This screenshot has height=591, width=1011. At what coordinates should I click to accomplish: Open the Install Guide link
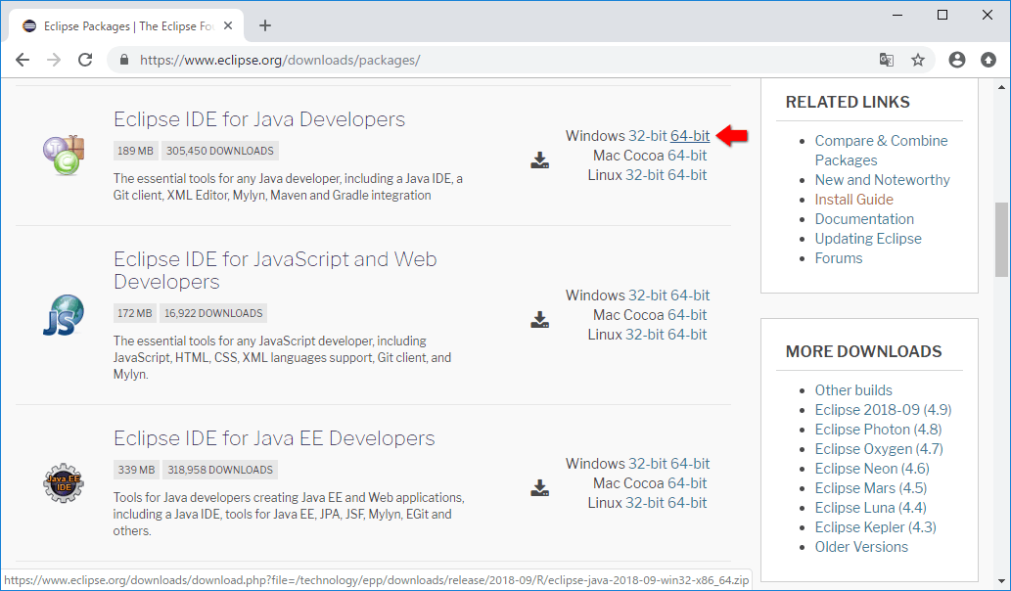click(853, 200)
